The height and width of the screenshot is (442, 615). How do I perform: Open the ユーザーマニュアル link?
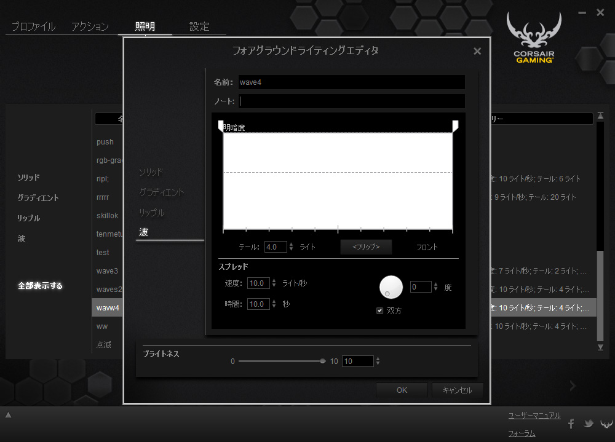534,416
